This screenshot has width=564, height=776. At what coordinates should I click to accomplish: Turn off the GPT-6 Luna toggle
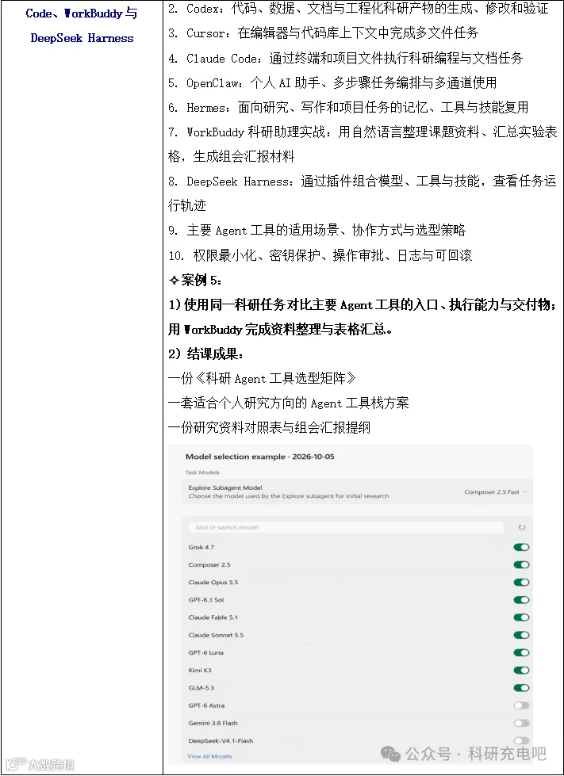tap(521, 653)
